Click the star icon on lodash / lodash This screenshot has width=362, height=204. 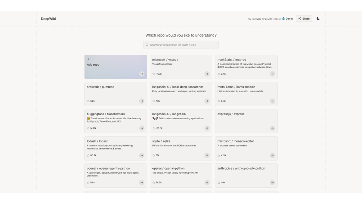click(x=88, y=155)
